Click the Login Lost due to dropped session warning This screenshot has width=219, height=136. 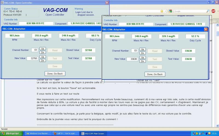tap(85, 14)
